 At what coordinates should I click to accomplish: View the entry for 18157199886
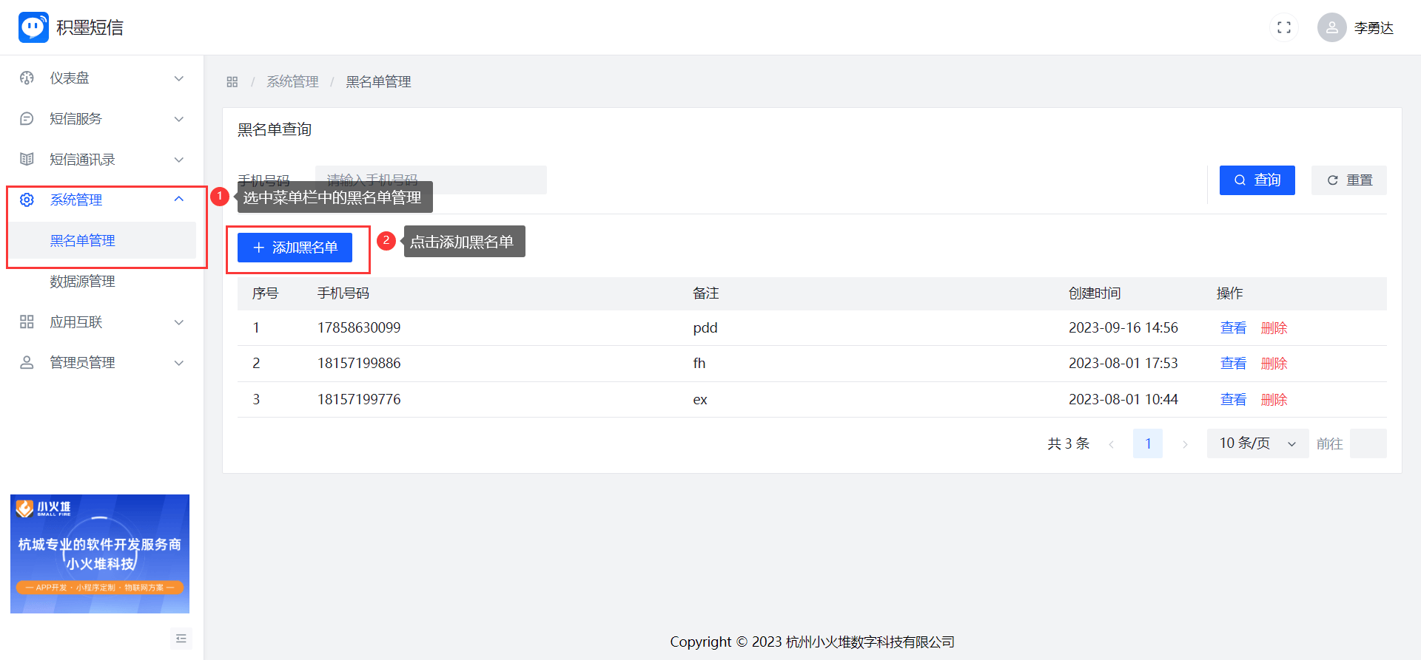coord(1233,364)
